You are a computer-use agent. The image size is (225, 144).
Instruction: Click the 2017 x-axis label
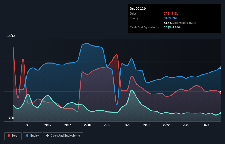tap(68, 125)
